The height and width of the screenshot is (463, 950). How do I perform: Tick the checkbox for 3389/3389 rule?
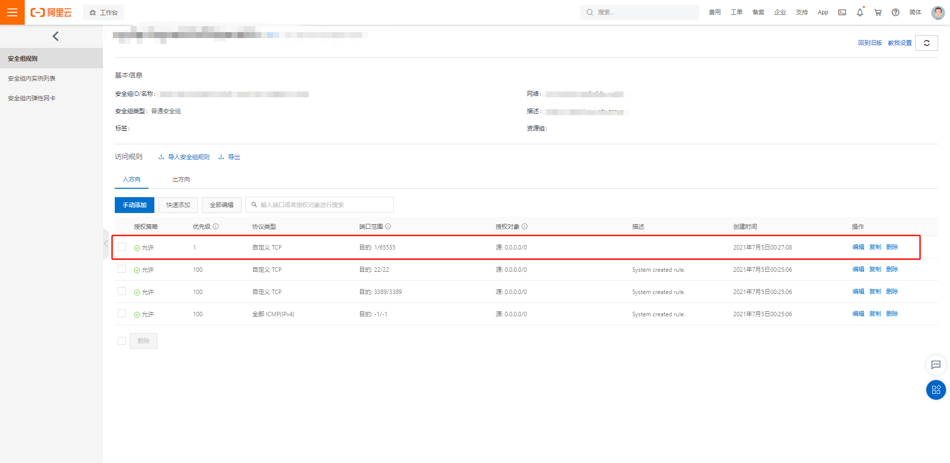[122, 291]
